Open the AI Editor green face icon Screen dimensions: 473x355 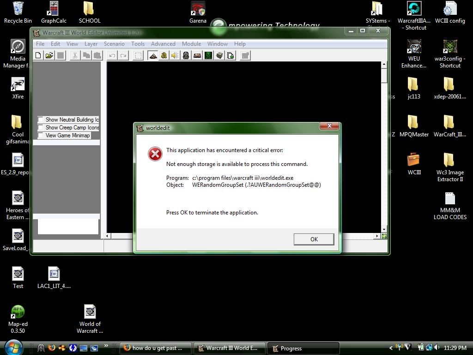point(208,55)
